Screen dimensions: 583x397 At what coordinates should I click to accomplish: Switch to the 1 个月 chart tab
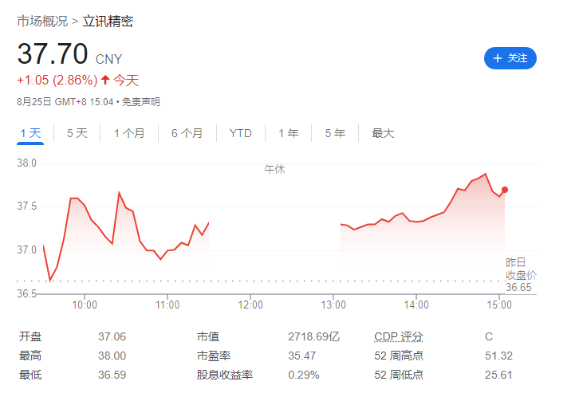tap(129, 133)
